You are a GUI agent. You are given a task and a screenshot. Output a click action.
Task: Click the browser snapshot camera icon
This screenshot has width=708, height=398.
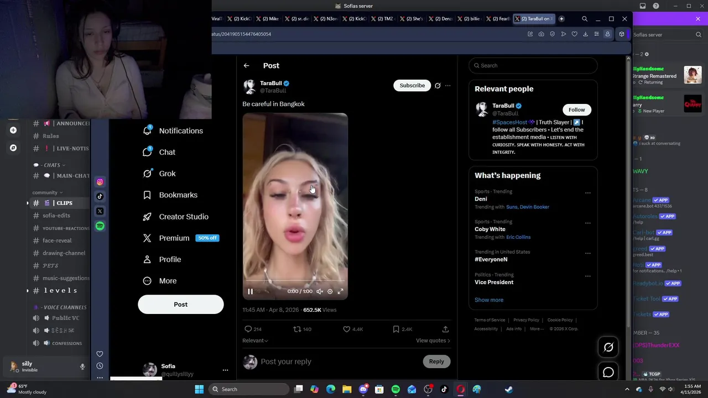(x=541, y=34)
